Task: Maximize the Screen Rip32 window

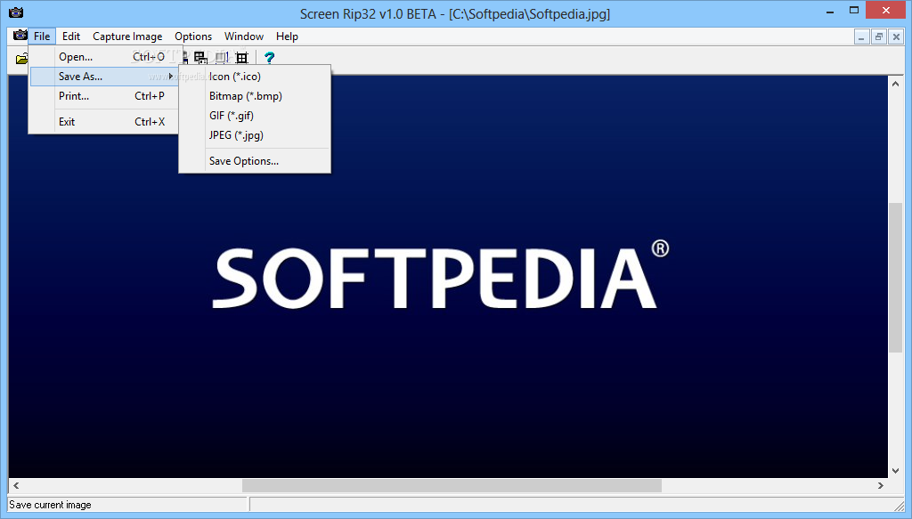Action: (x=854, y=10)
